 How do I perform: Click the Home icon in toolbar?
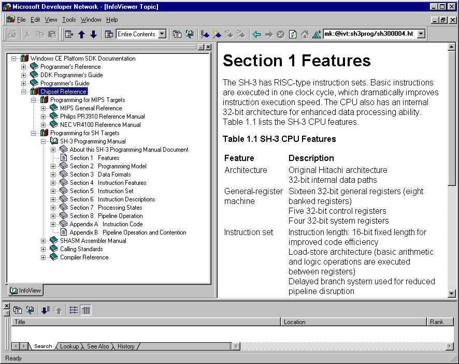click(305, 34)
